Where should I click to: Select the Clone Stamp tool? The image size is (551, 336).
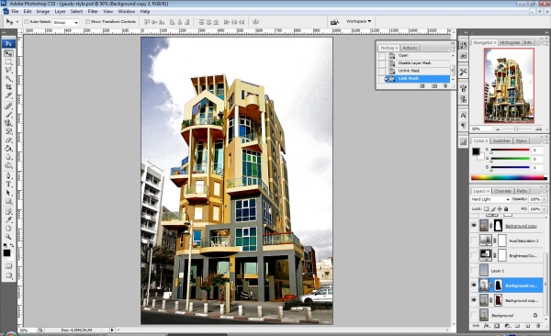(8, 123)
